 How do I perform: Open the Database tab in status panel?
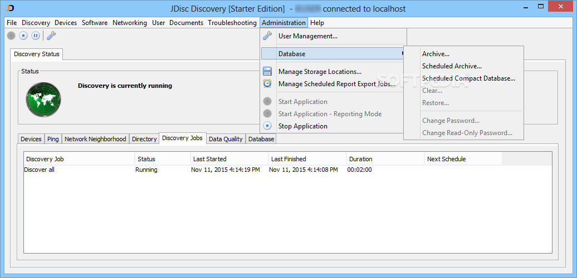261,139
